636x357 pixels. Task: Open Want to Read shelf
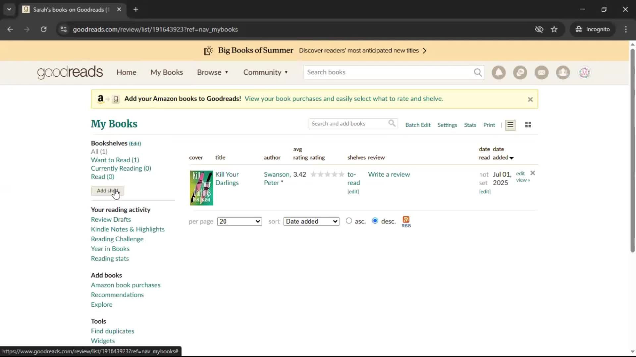[x=115, y=160]
